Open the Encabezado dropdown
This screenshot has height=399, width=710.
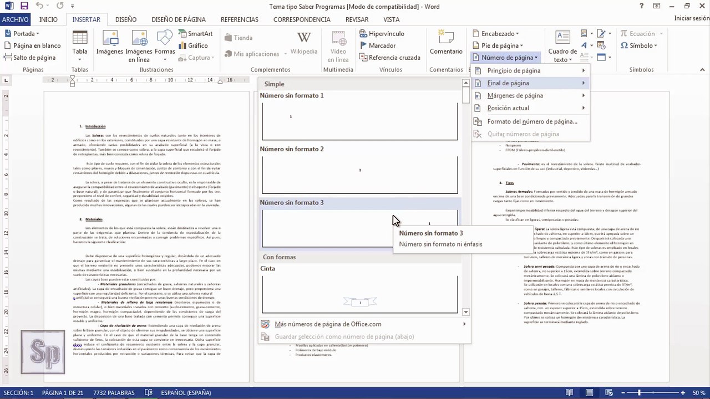click(496, 34)
